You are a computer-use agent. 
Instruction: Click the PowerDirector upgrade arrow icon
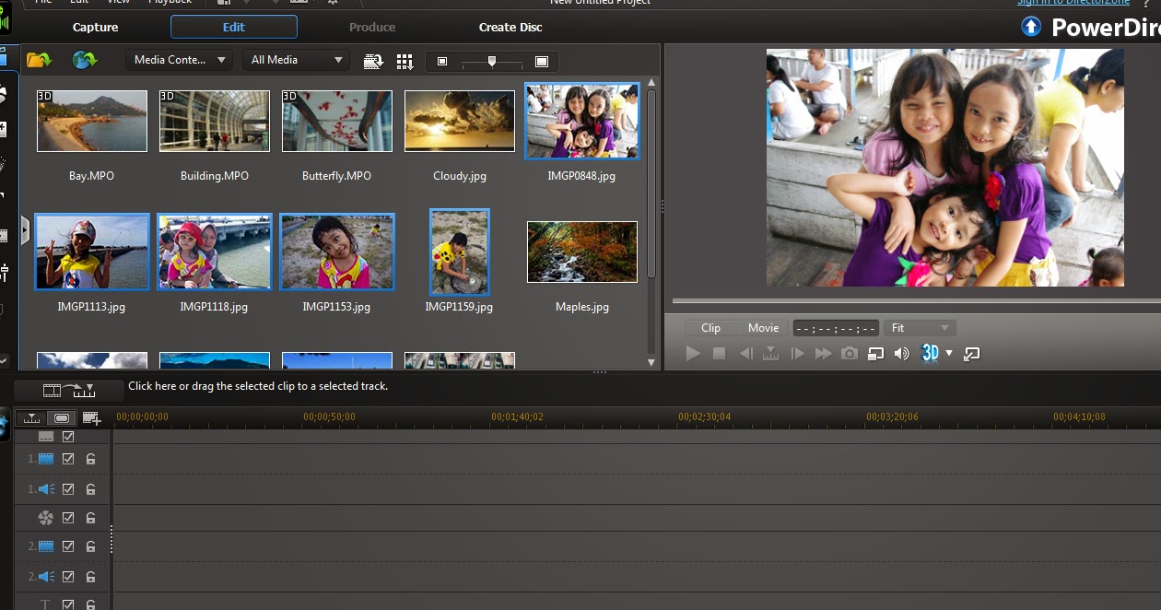pos(1031,27)
